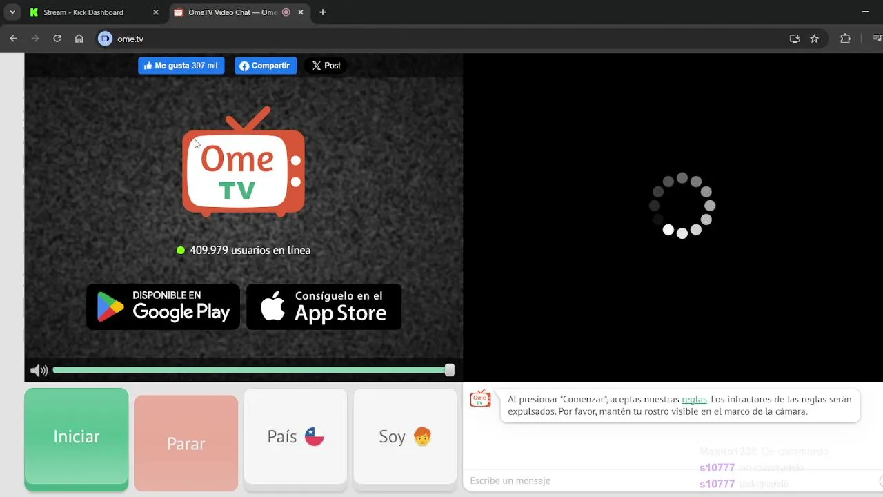Click the Parar stop button
883x497 pixels.
click(x=186, y=443)
